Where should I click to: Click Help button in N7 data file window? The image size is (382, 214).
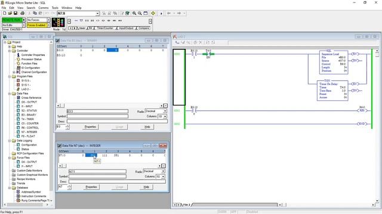point(146,187)
